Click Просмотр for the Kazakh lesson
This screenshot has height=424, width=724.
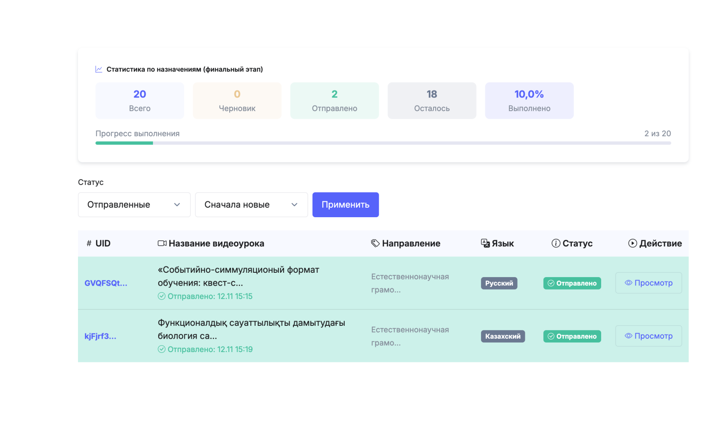pyautogui.click(x=648, y=336)
